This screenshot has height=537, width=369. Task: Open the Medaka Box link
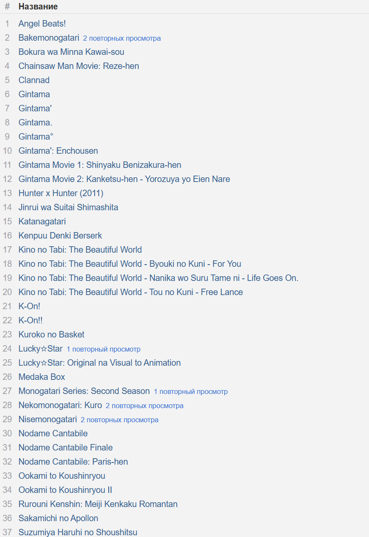[x=42, y=377]
